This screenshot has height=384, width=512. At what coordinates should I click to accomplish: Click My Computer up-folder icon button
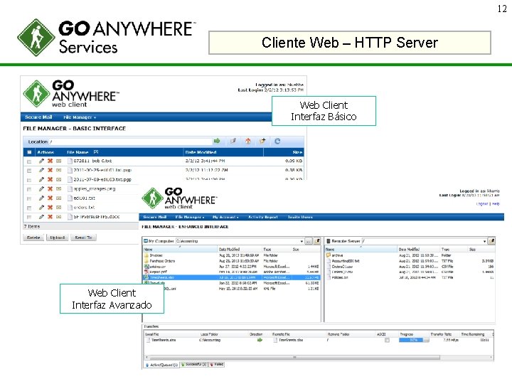point(316,241)
